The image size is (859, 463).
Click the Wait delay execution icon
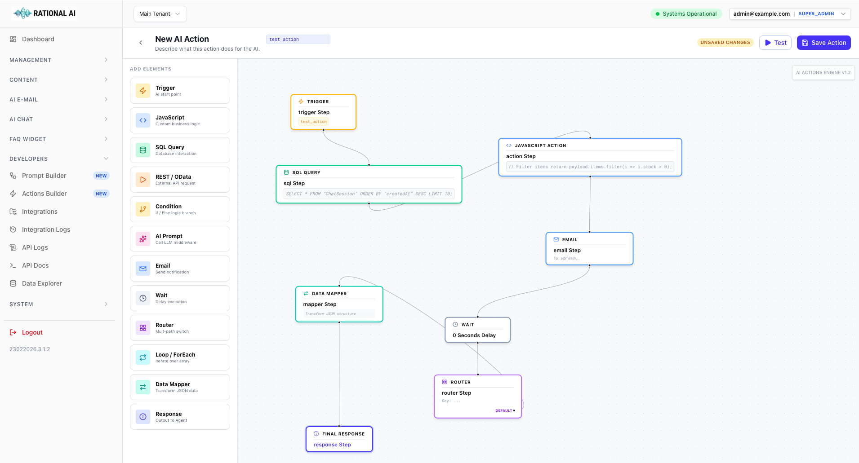click(142, 298)
